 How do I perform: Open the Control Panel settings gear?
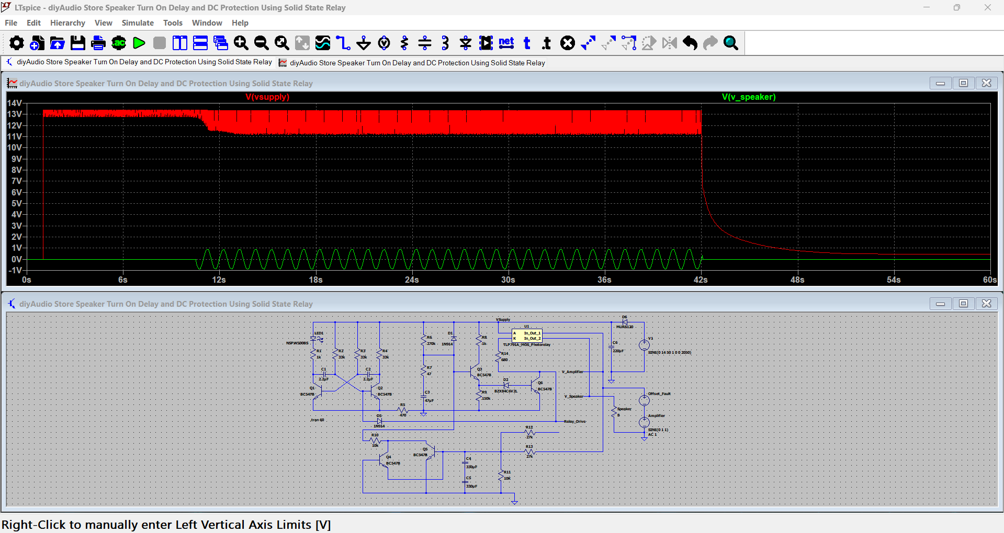(17, 43)
